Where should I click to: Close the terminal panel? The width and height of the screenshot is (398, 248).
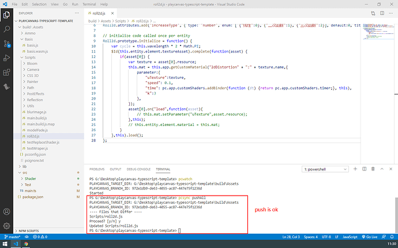tap(391, 169)
